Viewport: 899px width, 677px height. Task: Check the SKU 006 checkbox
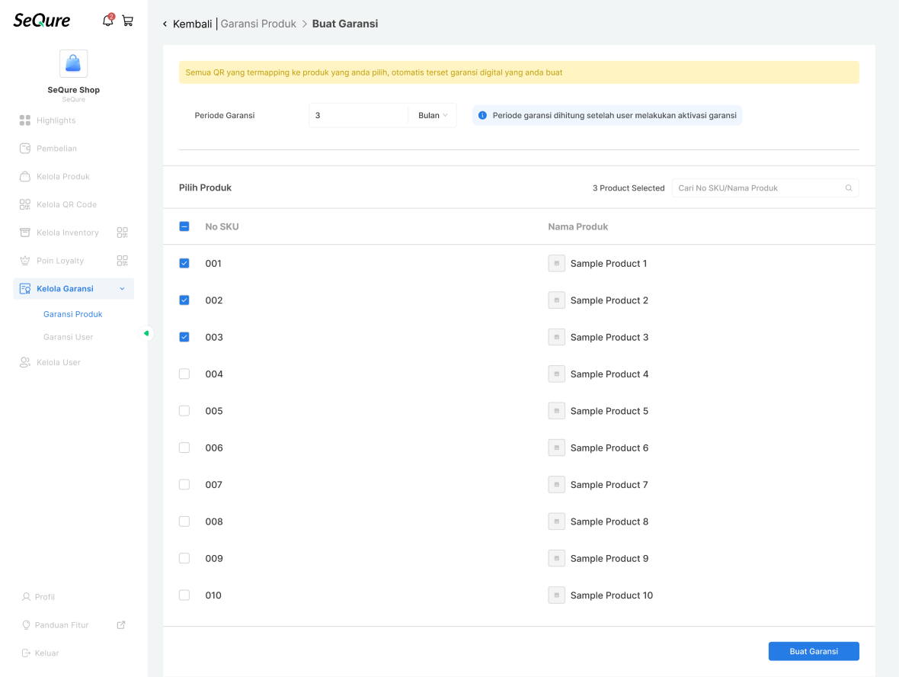pyautogui.click(x=184, y=448)
